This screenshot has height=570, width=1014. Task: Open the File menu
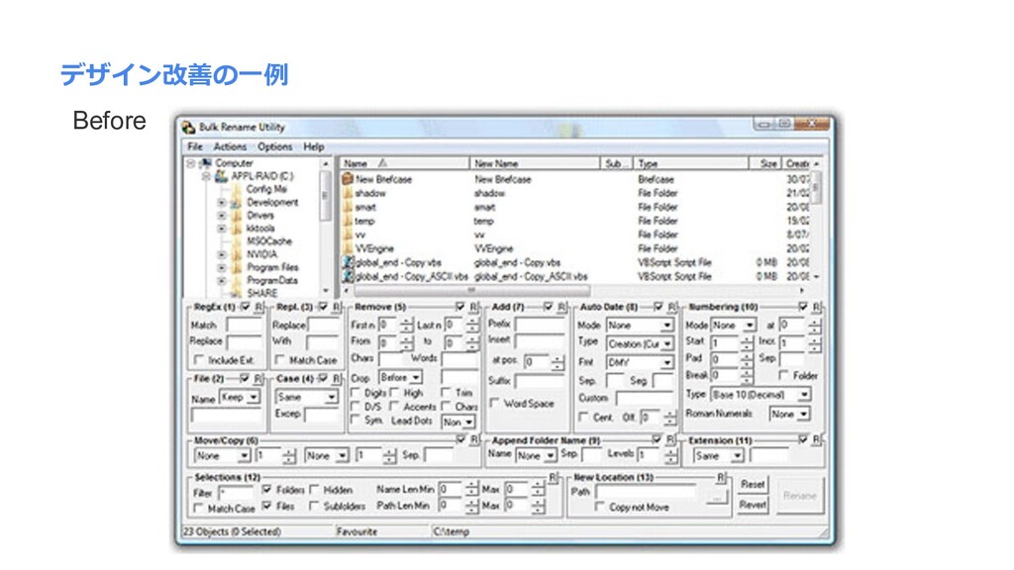(195, 146)
